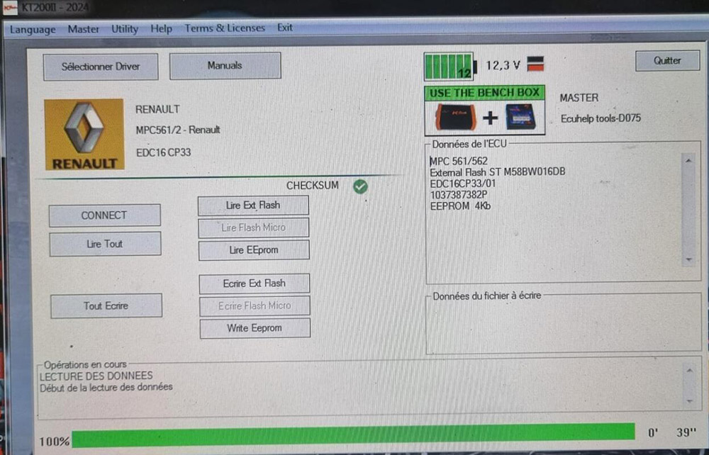Click the Lire Tout button
The width and height of the screenshot is (709, 455).
point(105,244)
